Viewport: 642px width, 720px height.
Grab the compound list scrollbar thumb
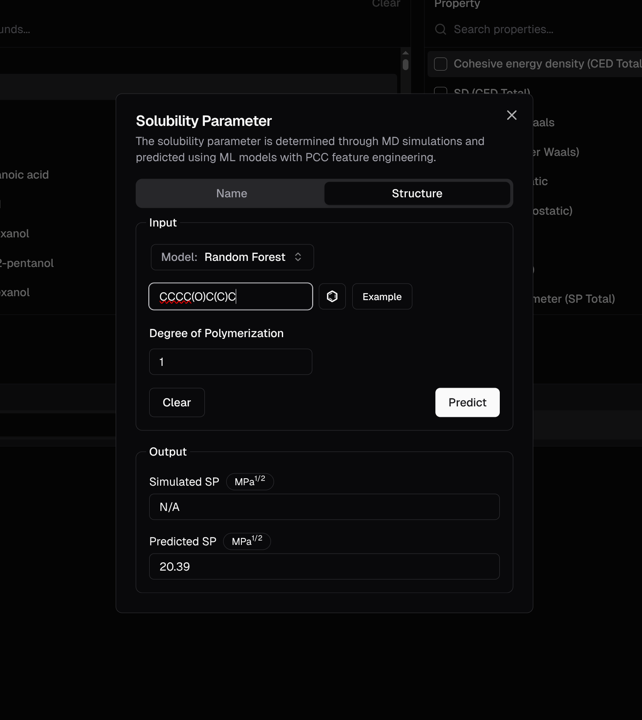click(x=405, y=65)
